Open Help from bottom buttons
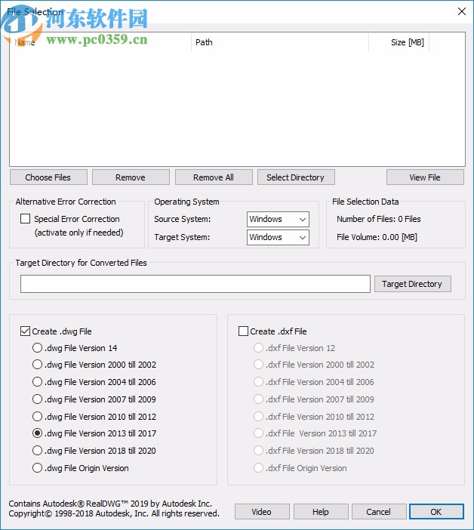 coord(321,511)
